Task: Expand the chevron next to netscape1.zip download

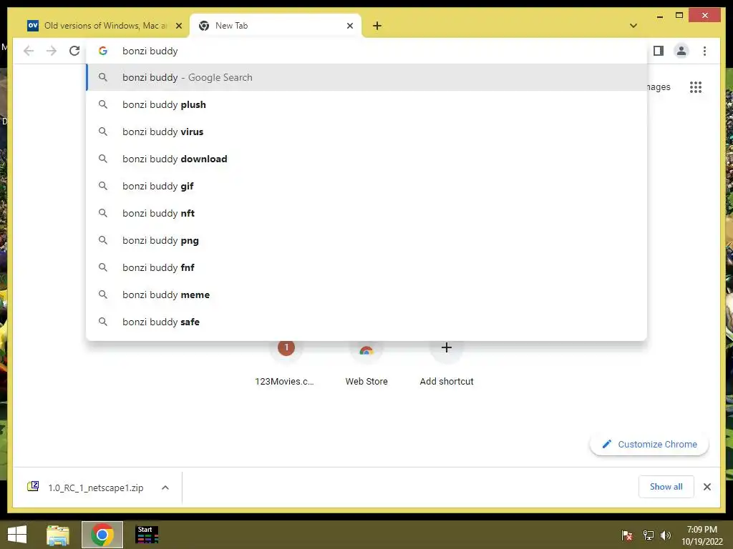Action: pos(165,488)
